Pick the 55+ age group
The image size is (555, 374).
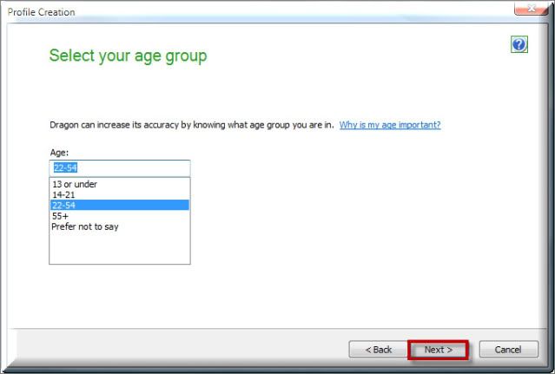(120, 216)
